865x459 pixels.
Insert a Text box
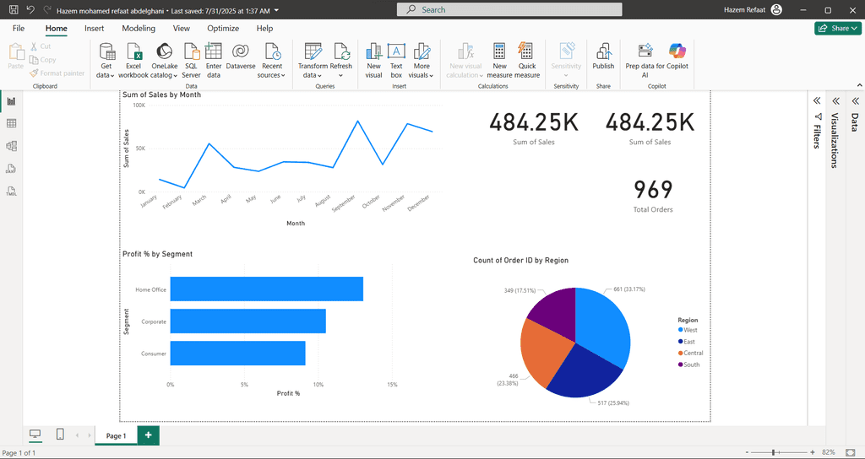tap(396, 52)
